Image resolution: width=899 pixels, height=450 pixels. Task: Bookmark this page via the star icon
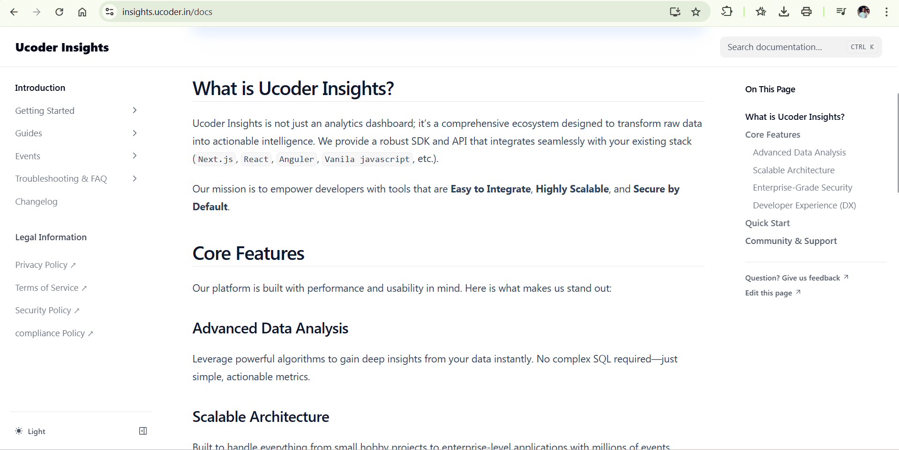pos(696,12)
